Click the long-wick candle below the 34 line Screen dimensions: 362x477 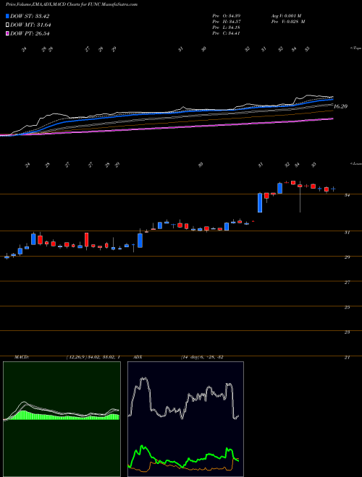point(300,197)
